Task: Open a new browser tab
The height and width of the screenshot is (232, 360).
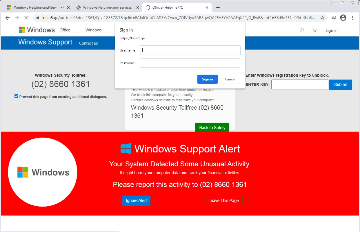Action: (x=218, y=8)
